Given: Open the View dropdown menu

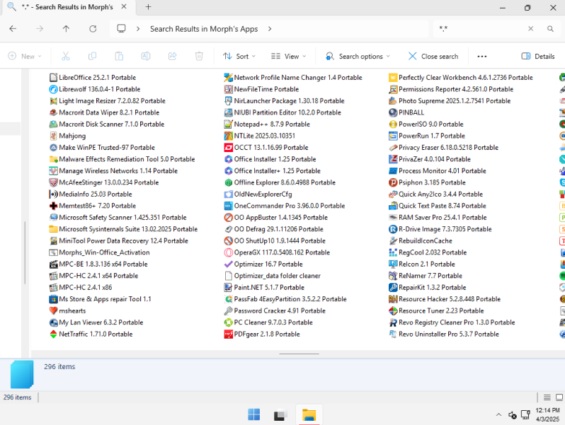Looking at the screenshot, I should coord(289,56).
